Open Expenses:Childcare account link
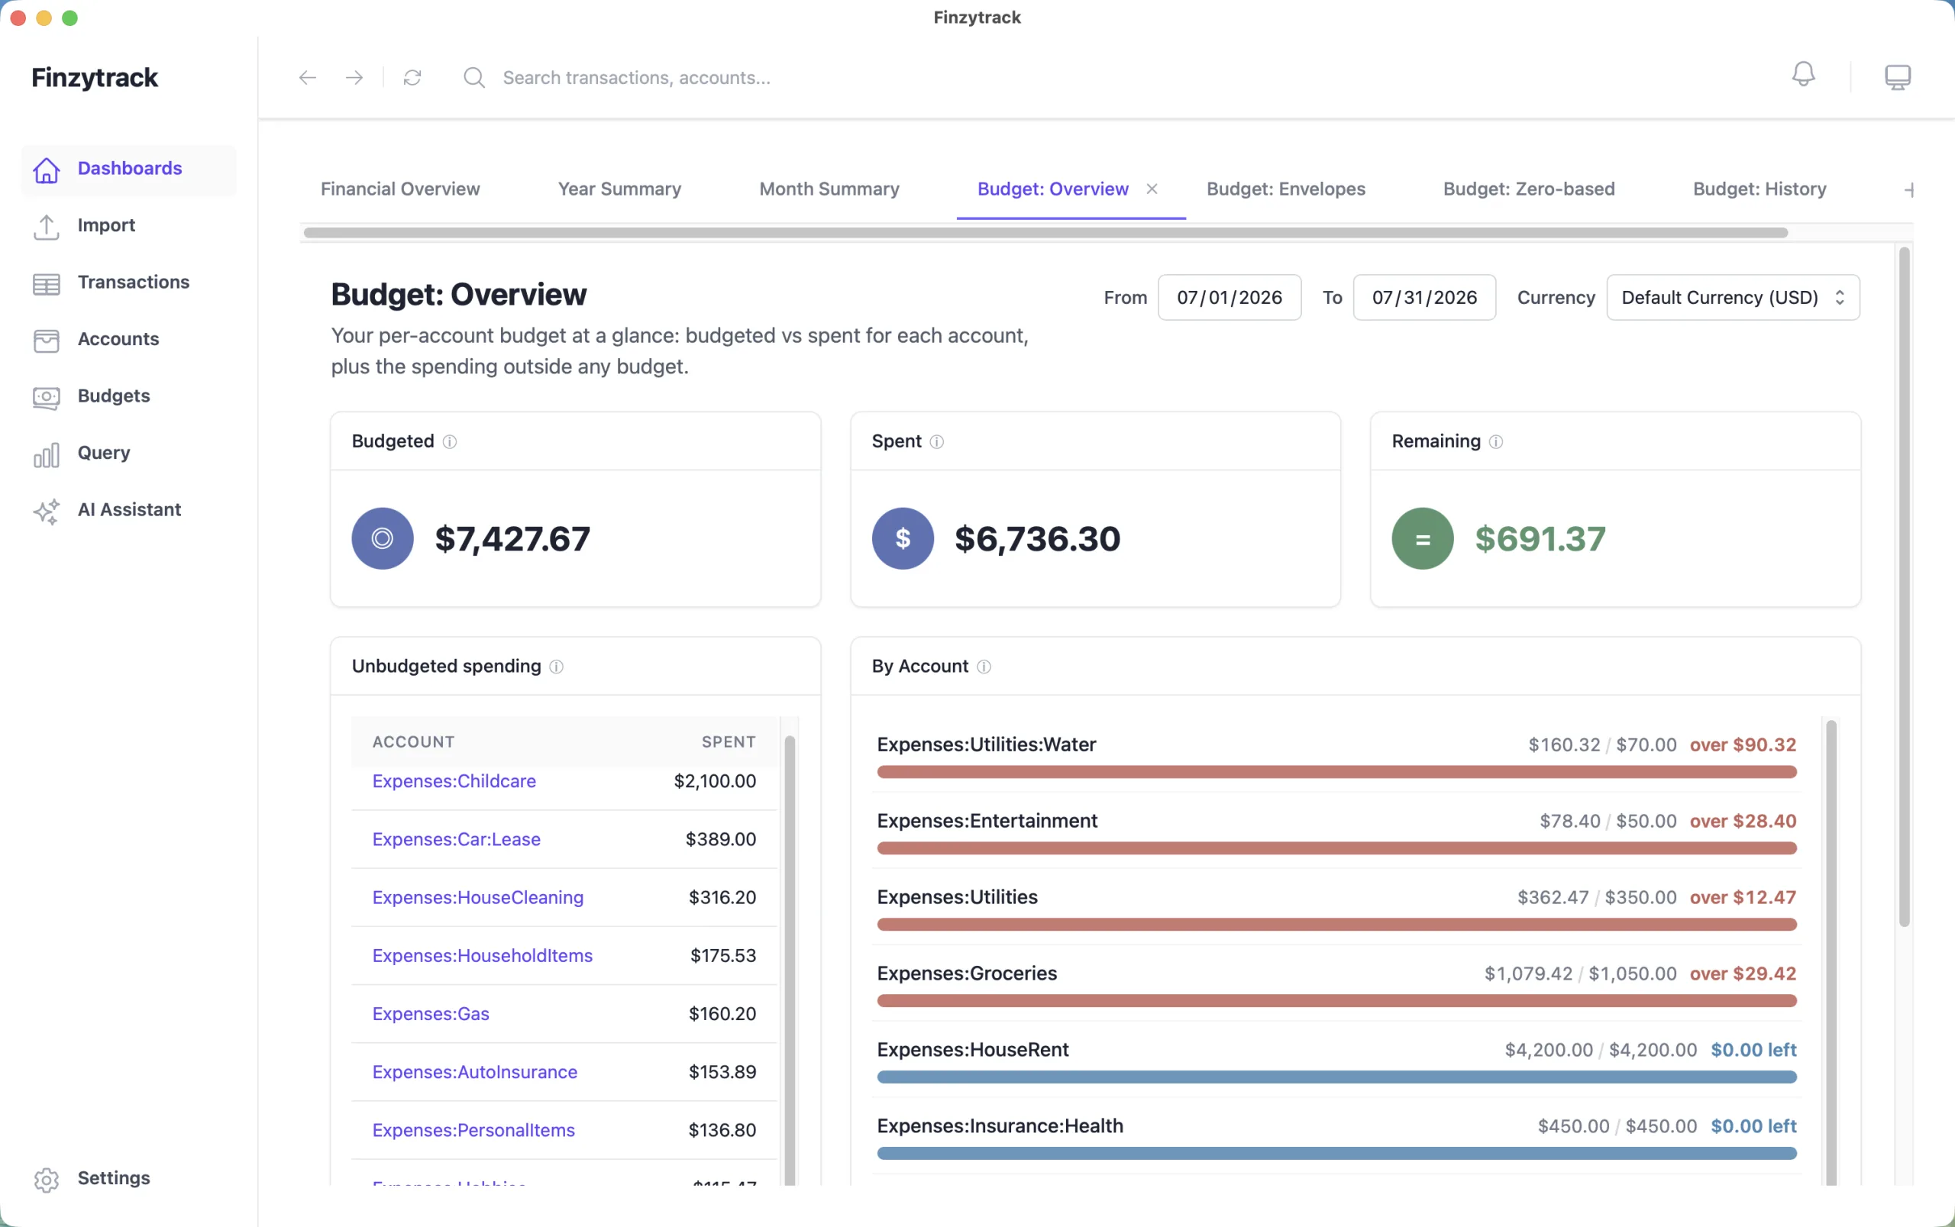 454,780
